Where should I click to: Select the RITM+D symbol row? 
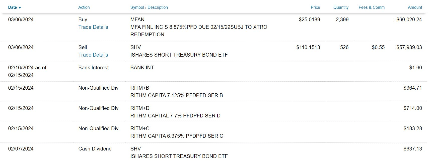[140, 108]
